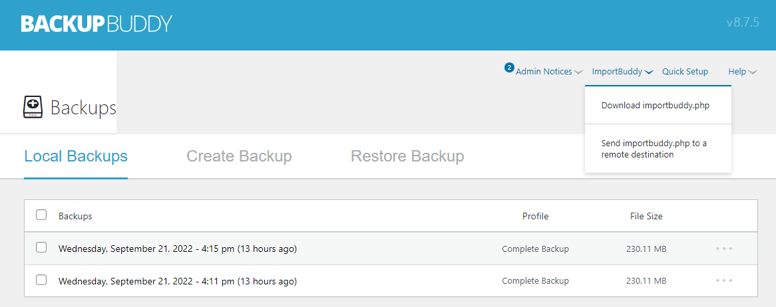Click the Backups column header
Image resolution: width=776 pixels, height=307 pixels.
(x=75, y=216)
